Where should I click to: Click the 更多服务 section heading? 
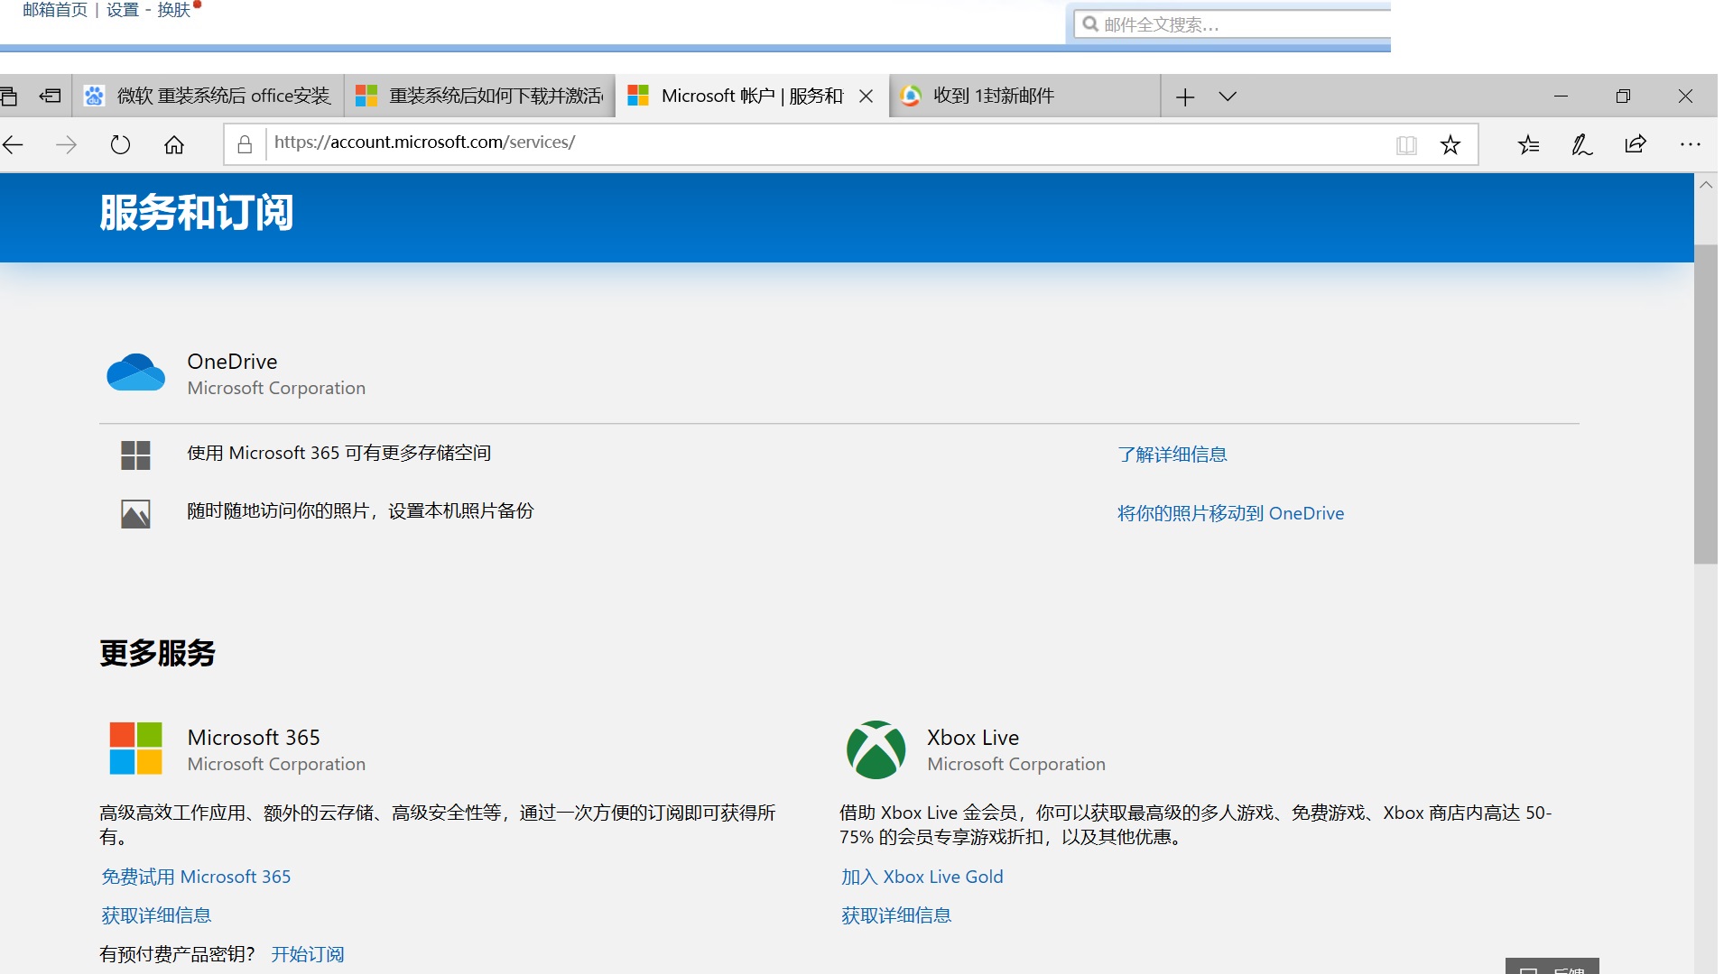click(x=157, y=653)
